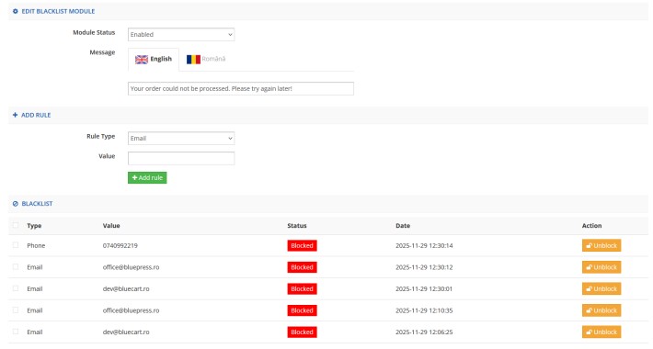Screen dimensions: 653x349
Task: Click the Blocked badge for row dated 12:10:35
Action: (302, 310)
